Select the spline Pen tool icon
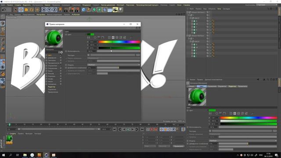The width and height of the screenshot is (281, 158). pyautogui.click(x=89, y=10)
